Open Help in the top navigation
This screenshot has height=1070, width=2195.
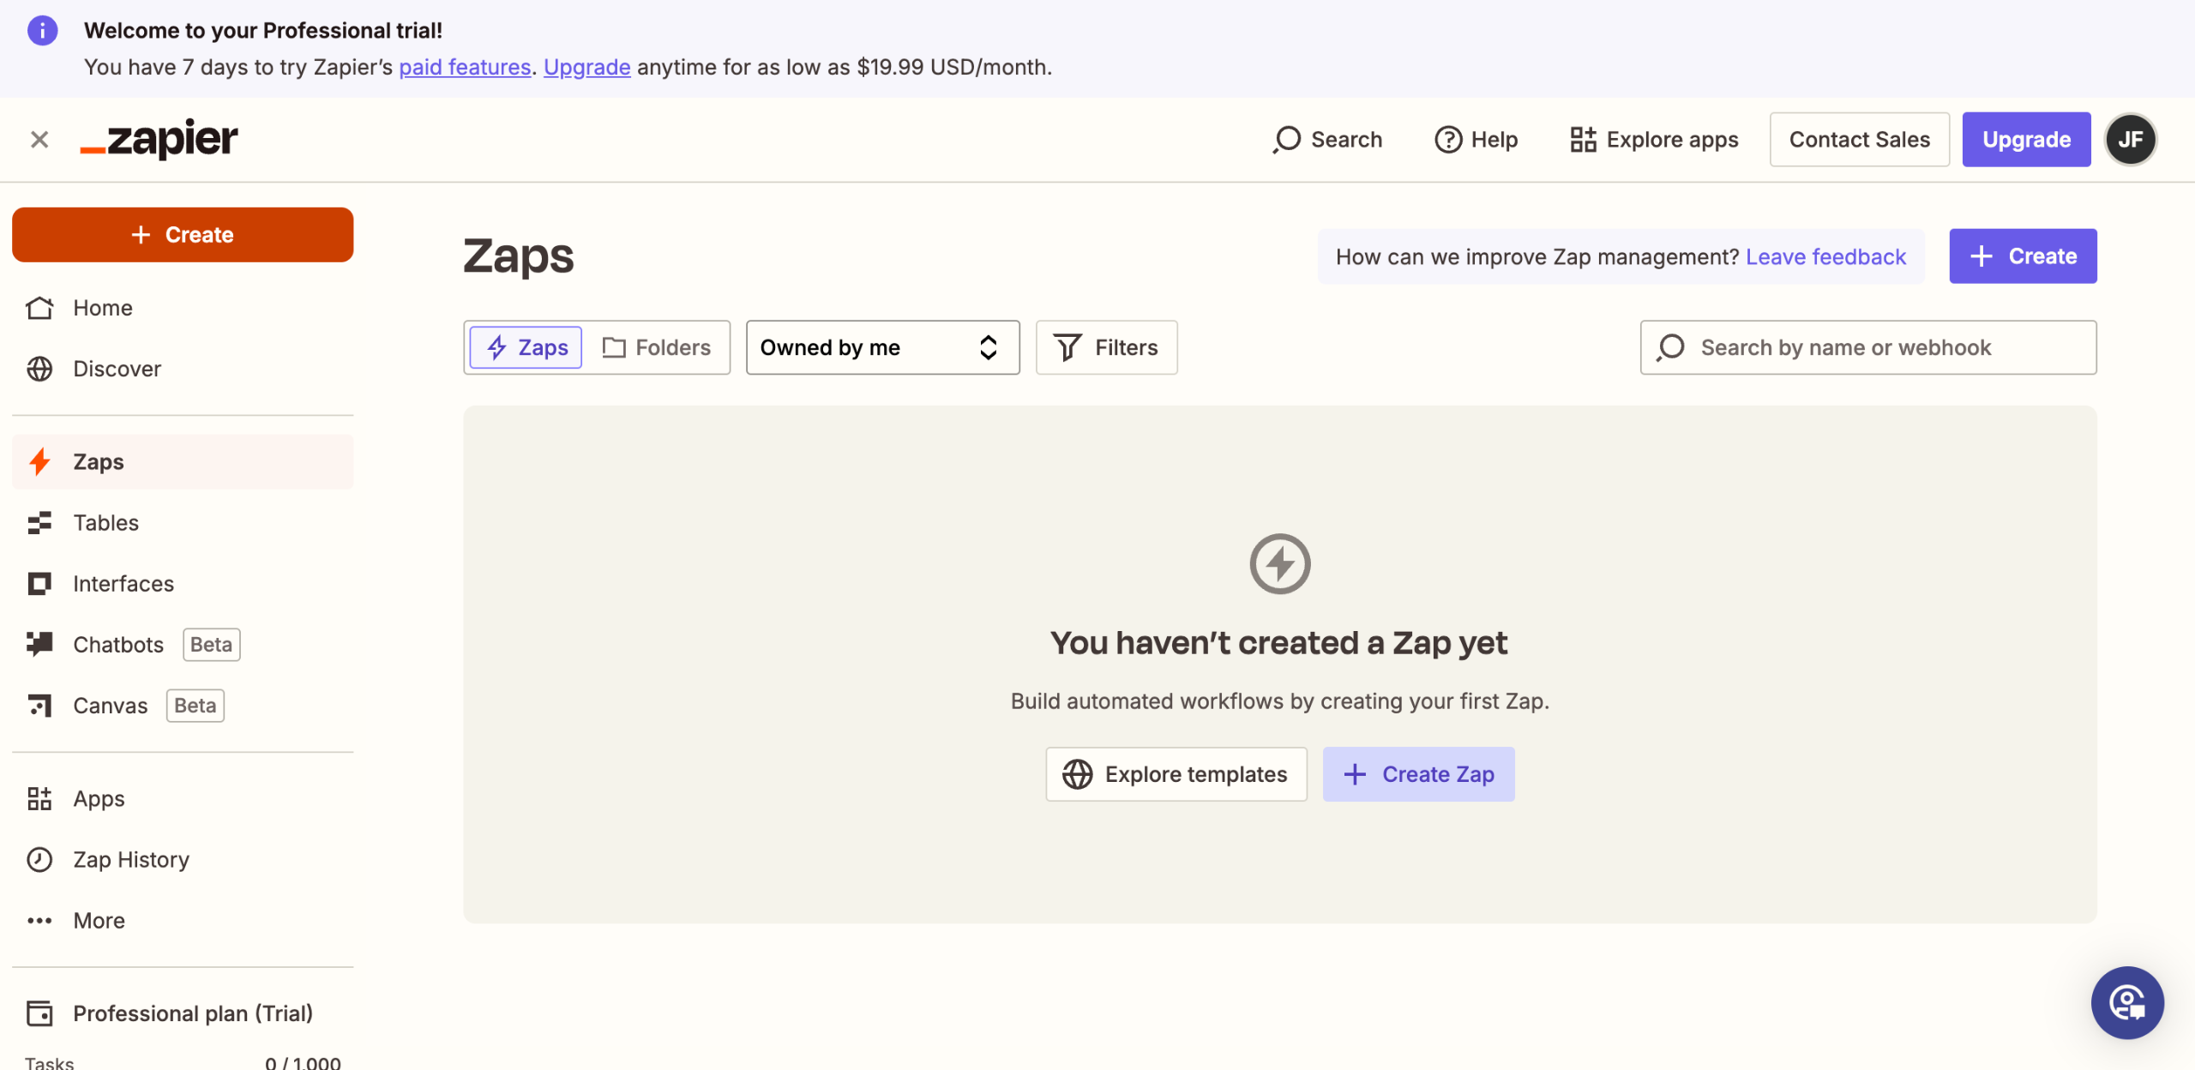(x=1476, y=139)
